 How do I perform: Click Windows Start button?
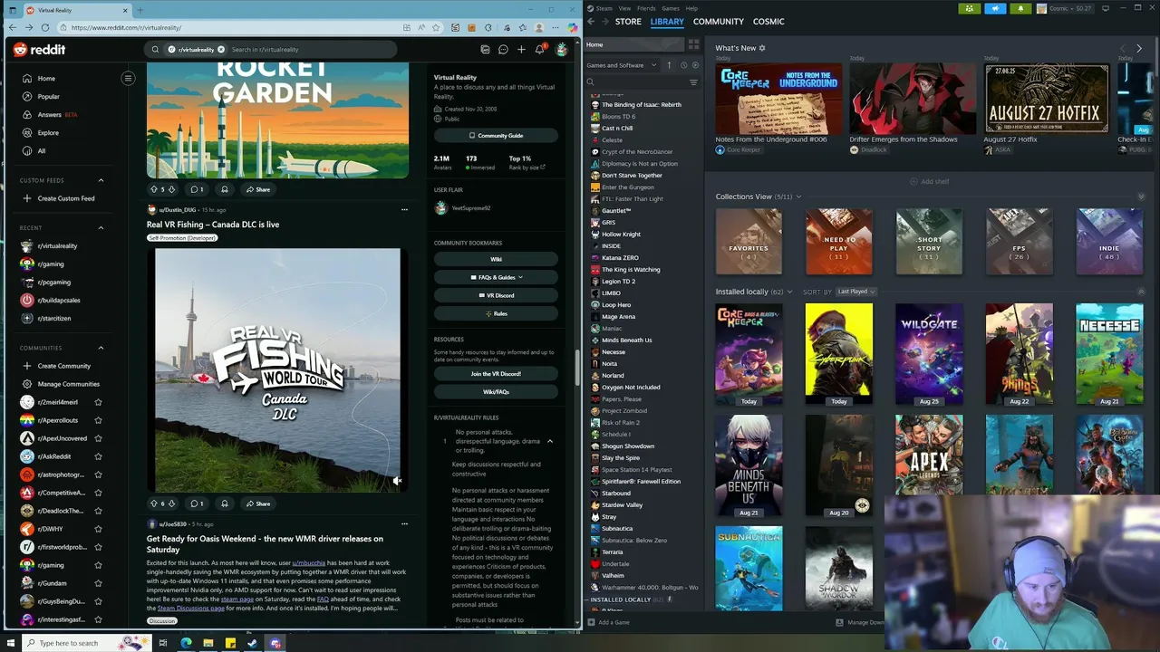coord(13,643)
